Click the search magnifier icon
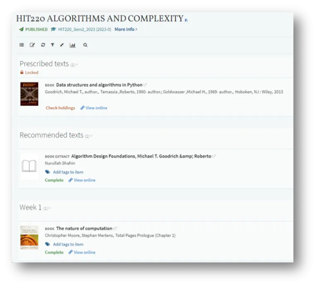Screen dimensions: 318x287 point(85,45)
